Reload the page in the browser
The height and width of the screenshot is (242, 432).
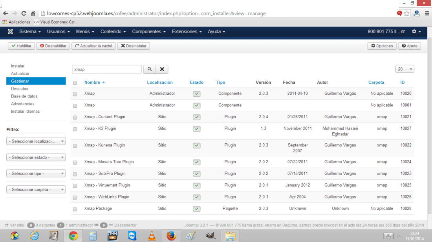pyautogui.click(x=24, y=13)
